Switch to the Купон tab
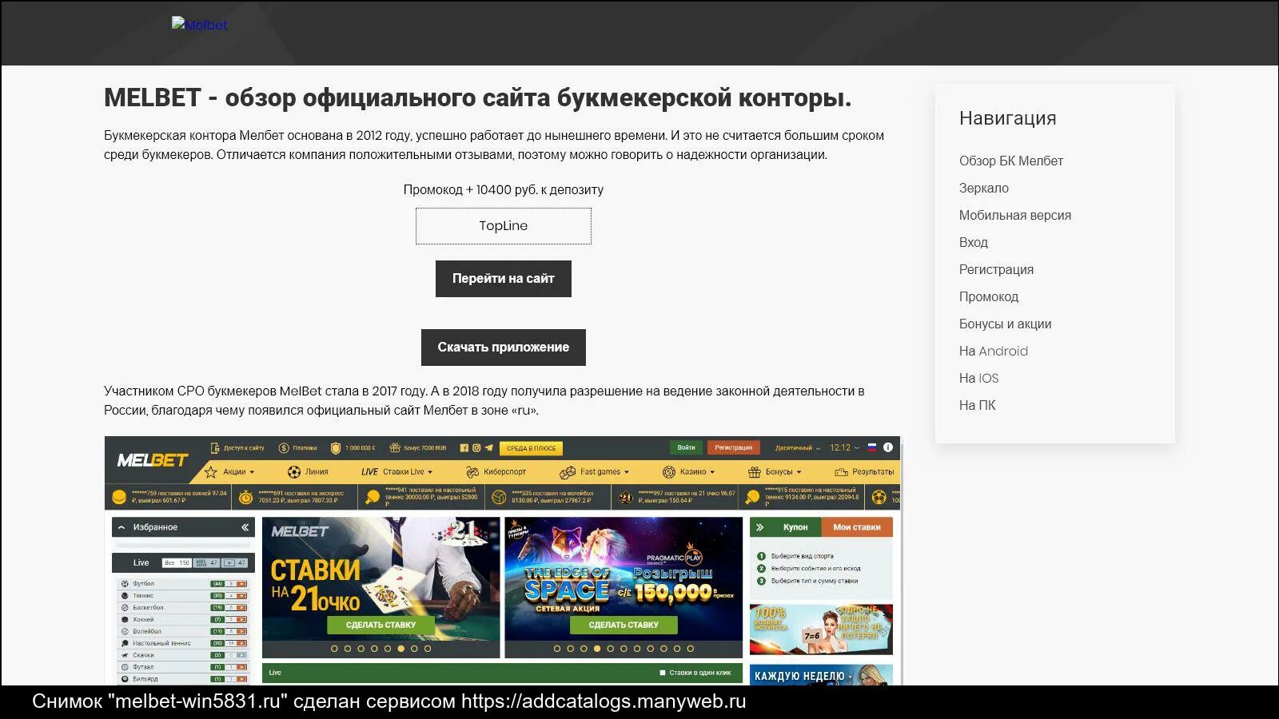The height and width of the screenshot is (719, 1279). point(795,527)
